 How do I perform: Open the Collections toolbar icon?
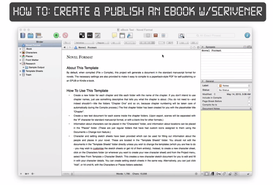tap(30, 35)
